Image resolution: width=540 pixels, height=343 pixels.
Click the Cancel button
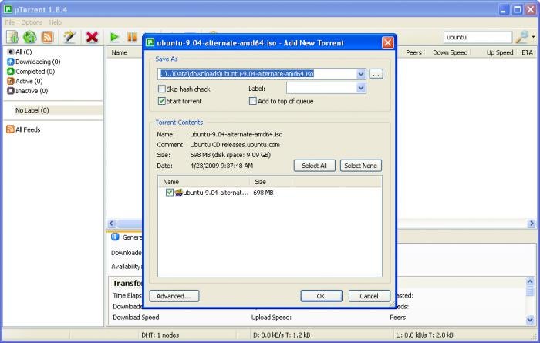pos(370,296)
